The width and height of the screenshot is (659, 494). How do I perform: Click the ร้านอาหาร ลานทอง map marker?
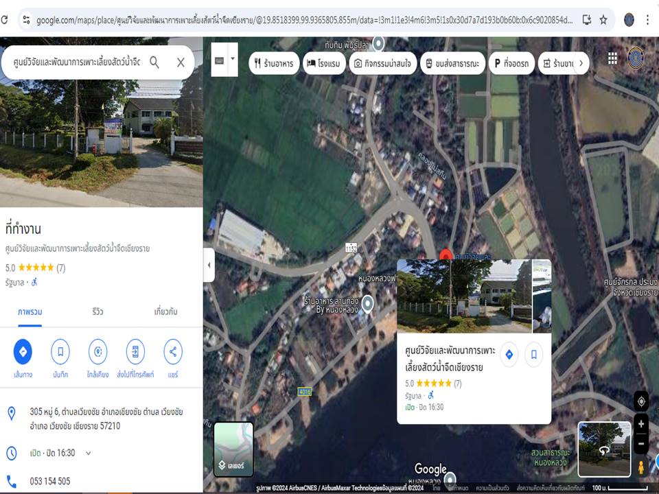pyautogui.click(x=368, y=303)
